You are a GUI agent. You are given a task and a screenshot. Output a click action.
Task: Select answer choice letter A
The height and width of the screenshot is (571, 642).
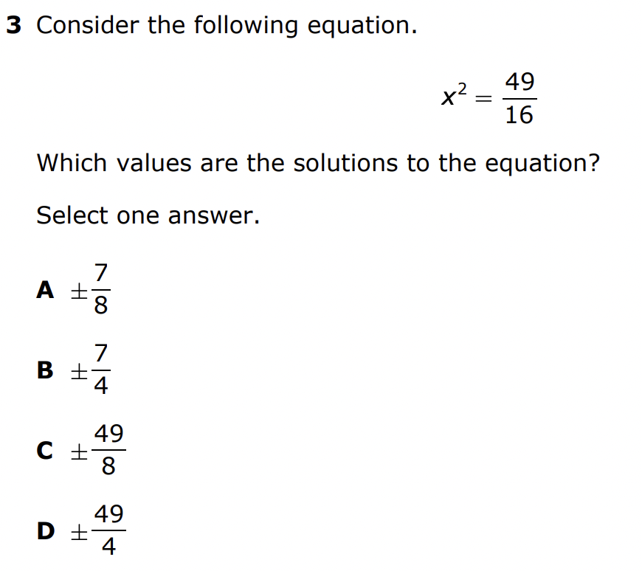pyautogui.click(x=46, y=290)
